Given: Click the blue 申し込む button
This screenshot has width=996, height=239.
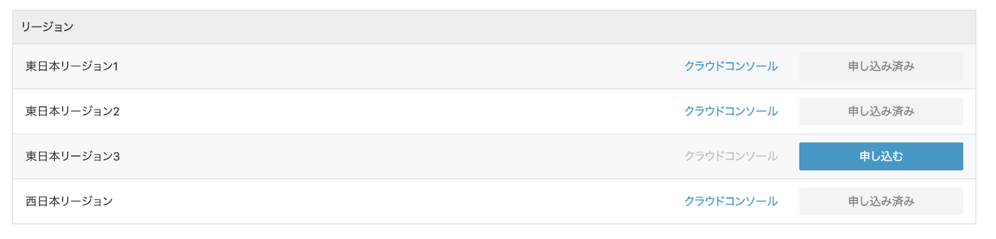Looking at the screenshot, I should [881, 156].
